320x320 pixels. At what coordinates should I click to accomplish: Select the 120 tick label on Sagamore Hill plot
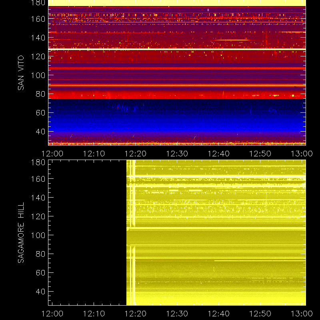(38, 216)
